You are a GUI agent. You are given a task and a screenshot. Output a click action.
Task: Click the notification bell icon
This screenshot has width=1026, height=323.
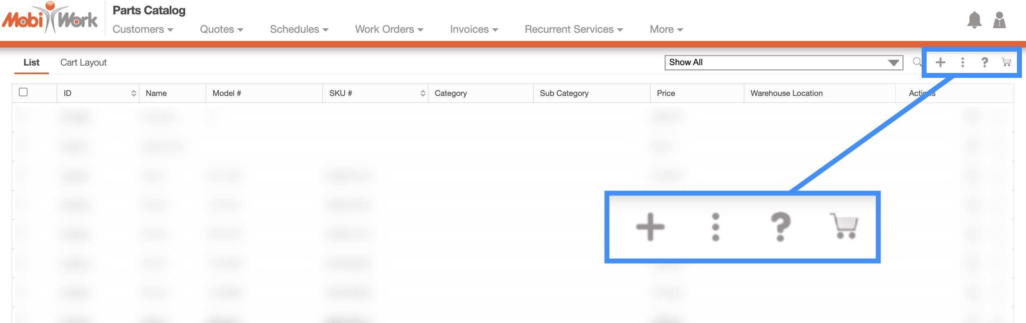(974, 20)
